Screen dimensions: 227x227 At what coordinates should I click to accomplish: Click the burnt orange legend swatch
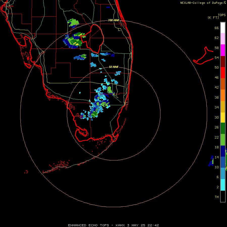pos(223,84)
